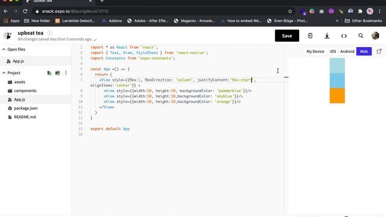Bookmark this page with the star icon
The height and width of the screenshot is (217, 386).
[x=290, y=11]
